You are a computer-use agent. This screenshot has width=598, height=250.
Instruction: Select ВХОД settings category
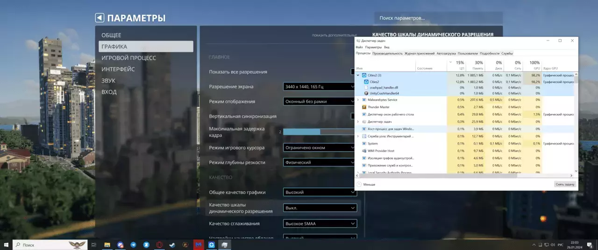pyautogui.click(x=109, y=92)
